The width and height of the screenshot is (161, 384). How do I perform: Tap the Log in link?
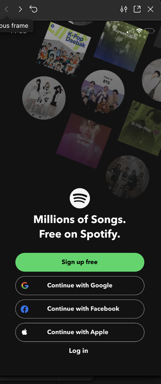point(79,351)
